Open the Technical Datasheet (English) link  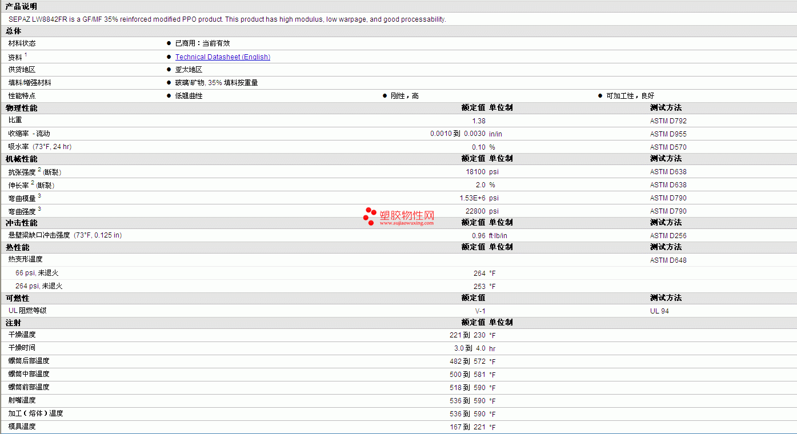pos(222,57)
